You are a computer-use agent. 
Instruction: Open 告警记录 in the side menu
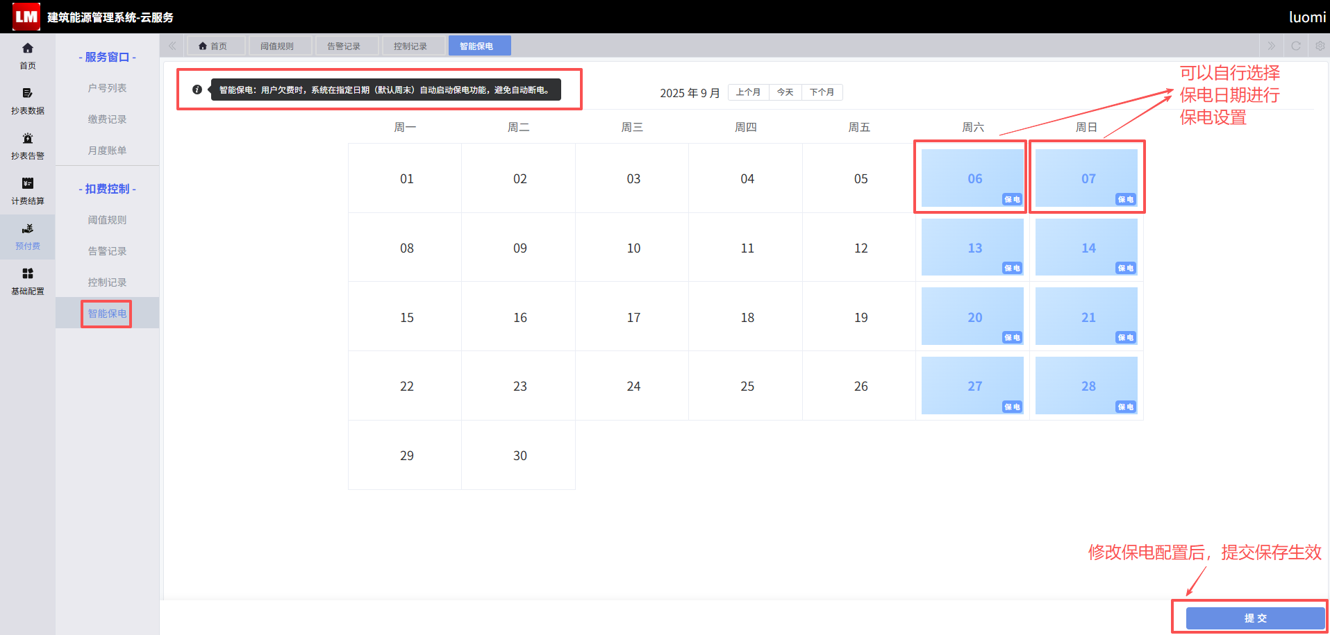pyautogui.click(x=107, y=251)
